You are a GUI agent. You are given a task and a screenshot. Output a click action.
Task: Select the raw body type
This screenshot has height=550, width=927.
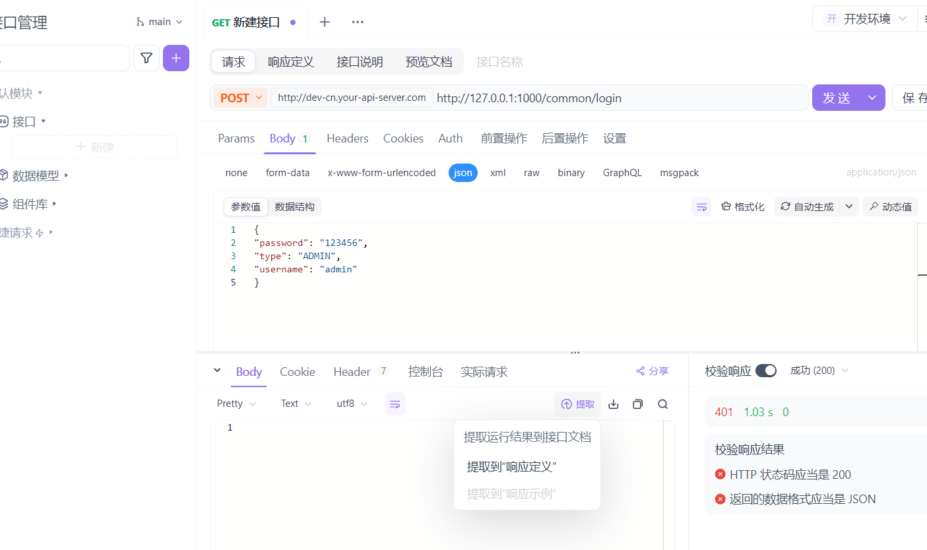click(x=532, y=173)
